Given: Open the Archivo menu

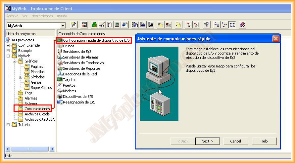Looking at the screenshot, I should pos(12,16).
